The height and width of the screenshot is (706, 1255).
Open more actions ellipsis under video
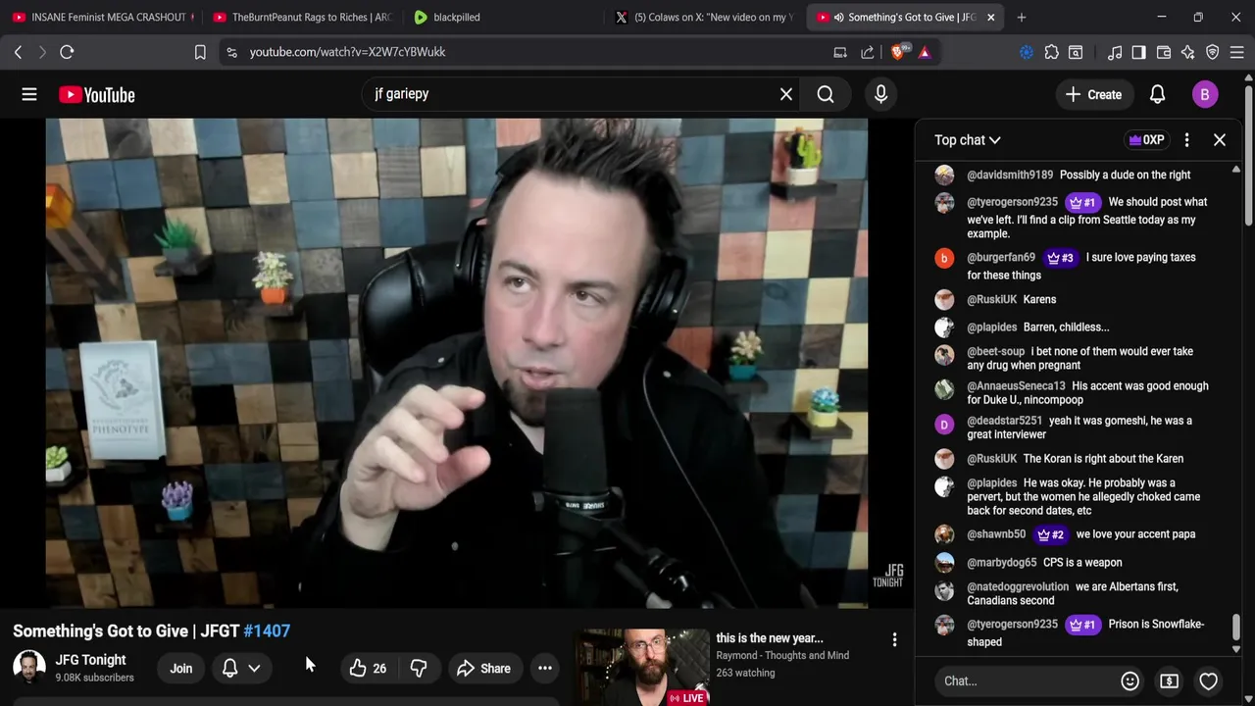545,669
